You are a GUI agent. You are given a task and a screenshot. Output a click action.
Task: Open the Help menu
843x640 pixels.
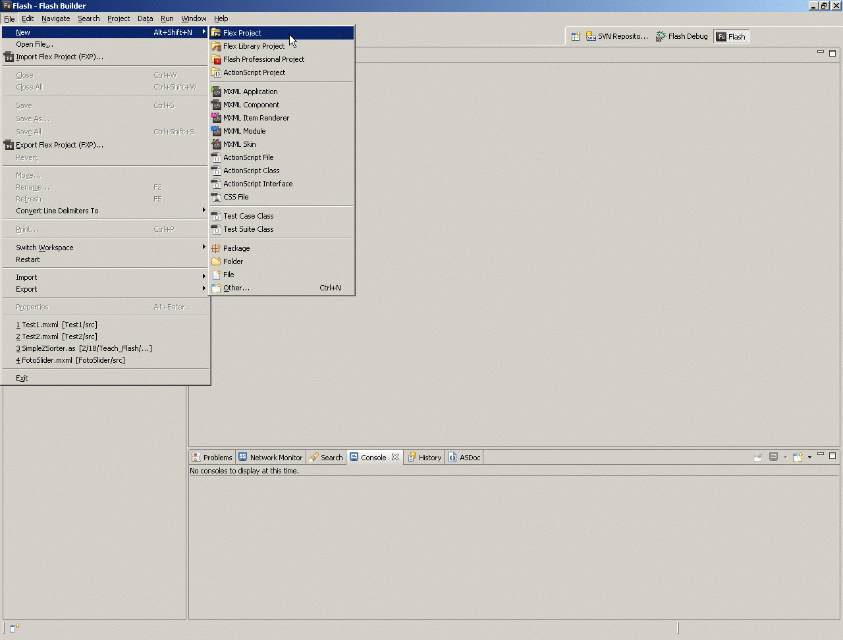(221, 18)
